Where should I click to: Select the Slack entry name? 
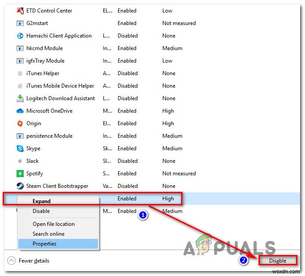coord(32,161)
